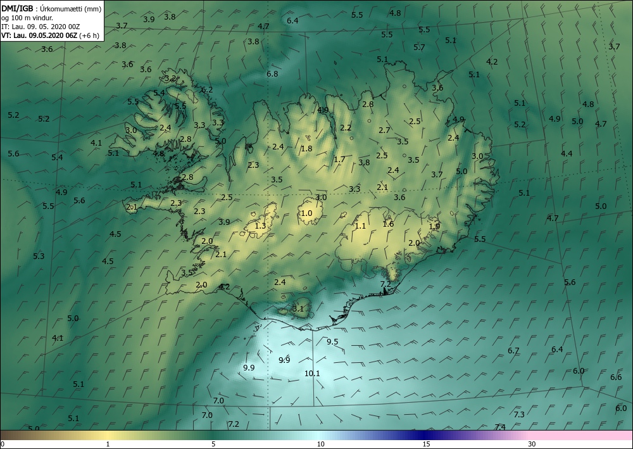The width and height of the screenshot is (633, 449).
Task: Click the 6.6 value at the right edge
Action: [616, 377]
